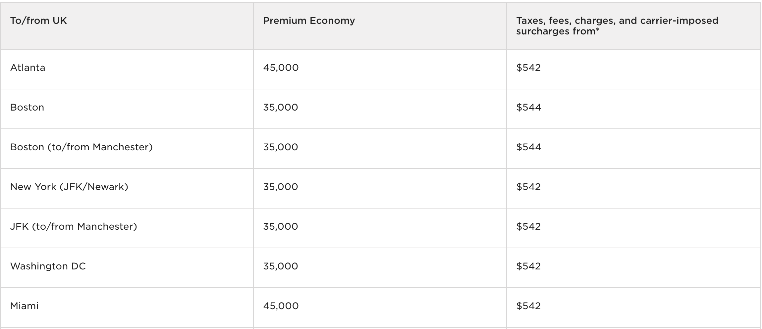Click the $542 surcharge for Washington DC

pos(528,266)
